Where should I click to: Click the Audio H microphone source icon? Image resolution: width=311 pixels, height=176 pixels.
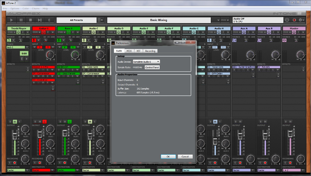pyautogui.click(x=209, y=40)
